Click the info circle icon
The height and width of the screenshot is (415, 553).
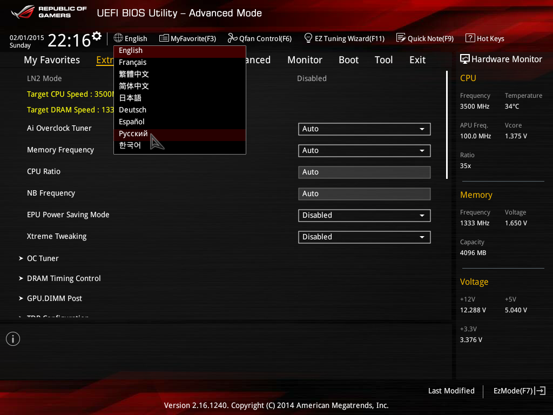(x=13, y=339)
